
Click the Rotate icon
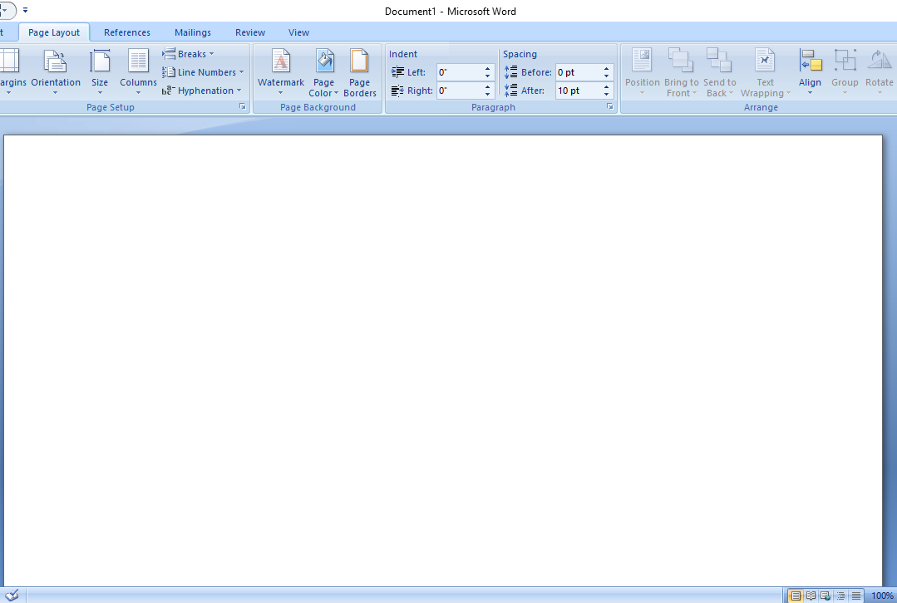click(880, 60)
